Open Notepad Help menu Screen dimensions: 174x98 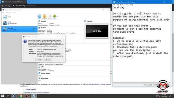pos(132,5)
